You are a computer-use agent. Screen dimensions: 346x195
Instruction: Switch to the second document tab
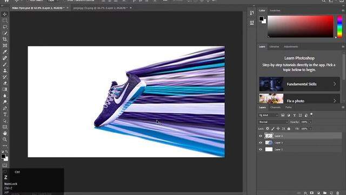[x=101, y=8]
